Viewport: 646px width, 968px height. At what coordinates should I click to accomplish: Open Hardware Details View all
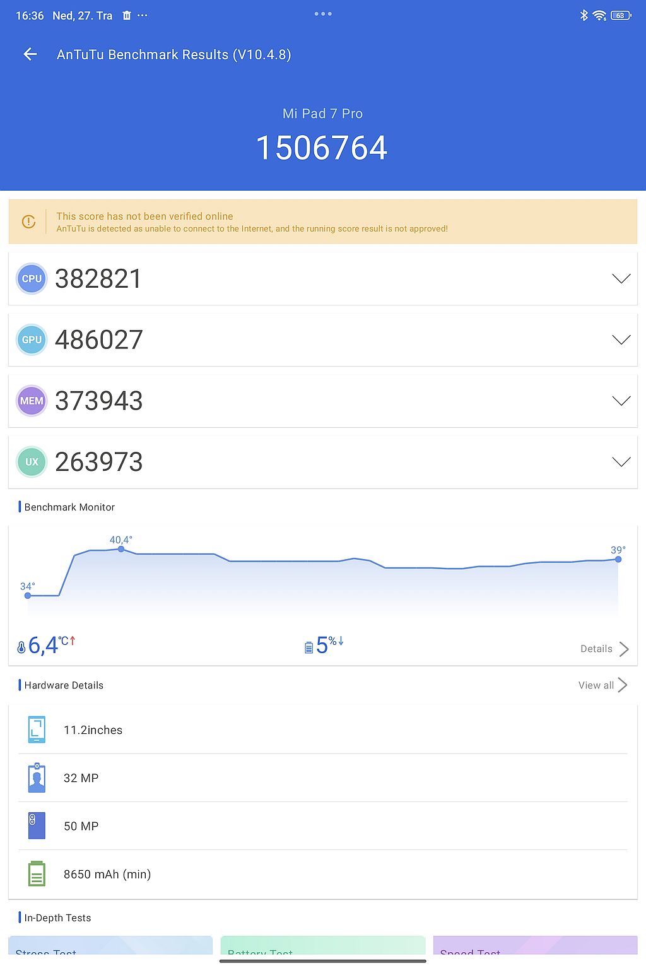click(x=602, y=685)
